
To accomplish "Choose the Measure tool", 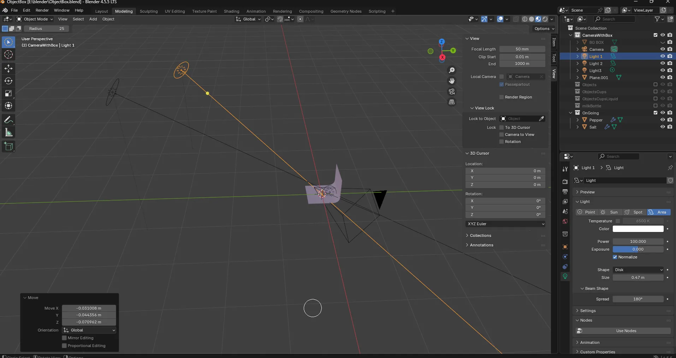I will coord(8,133).
